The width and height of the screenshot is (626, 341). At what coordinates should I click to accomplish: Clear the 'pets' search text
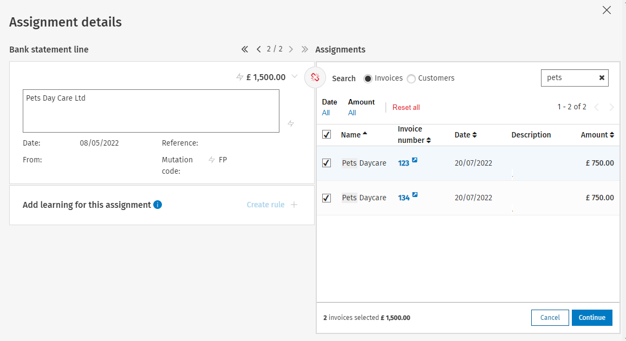pos(602,78)
